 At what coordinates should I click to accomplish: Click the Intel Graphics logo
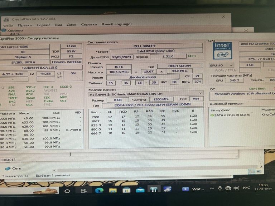point(222,51)
